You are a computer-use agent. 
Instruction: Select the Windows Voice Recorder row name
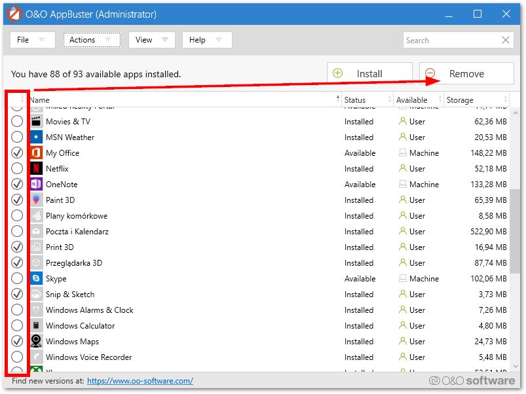[89, 357]
